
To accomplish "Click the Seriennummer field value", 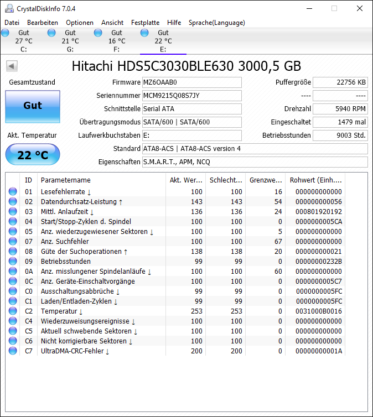I will click(192, 96).
